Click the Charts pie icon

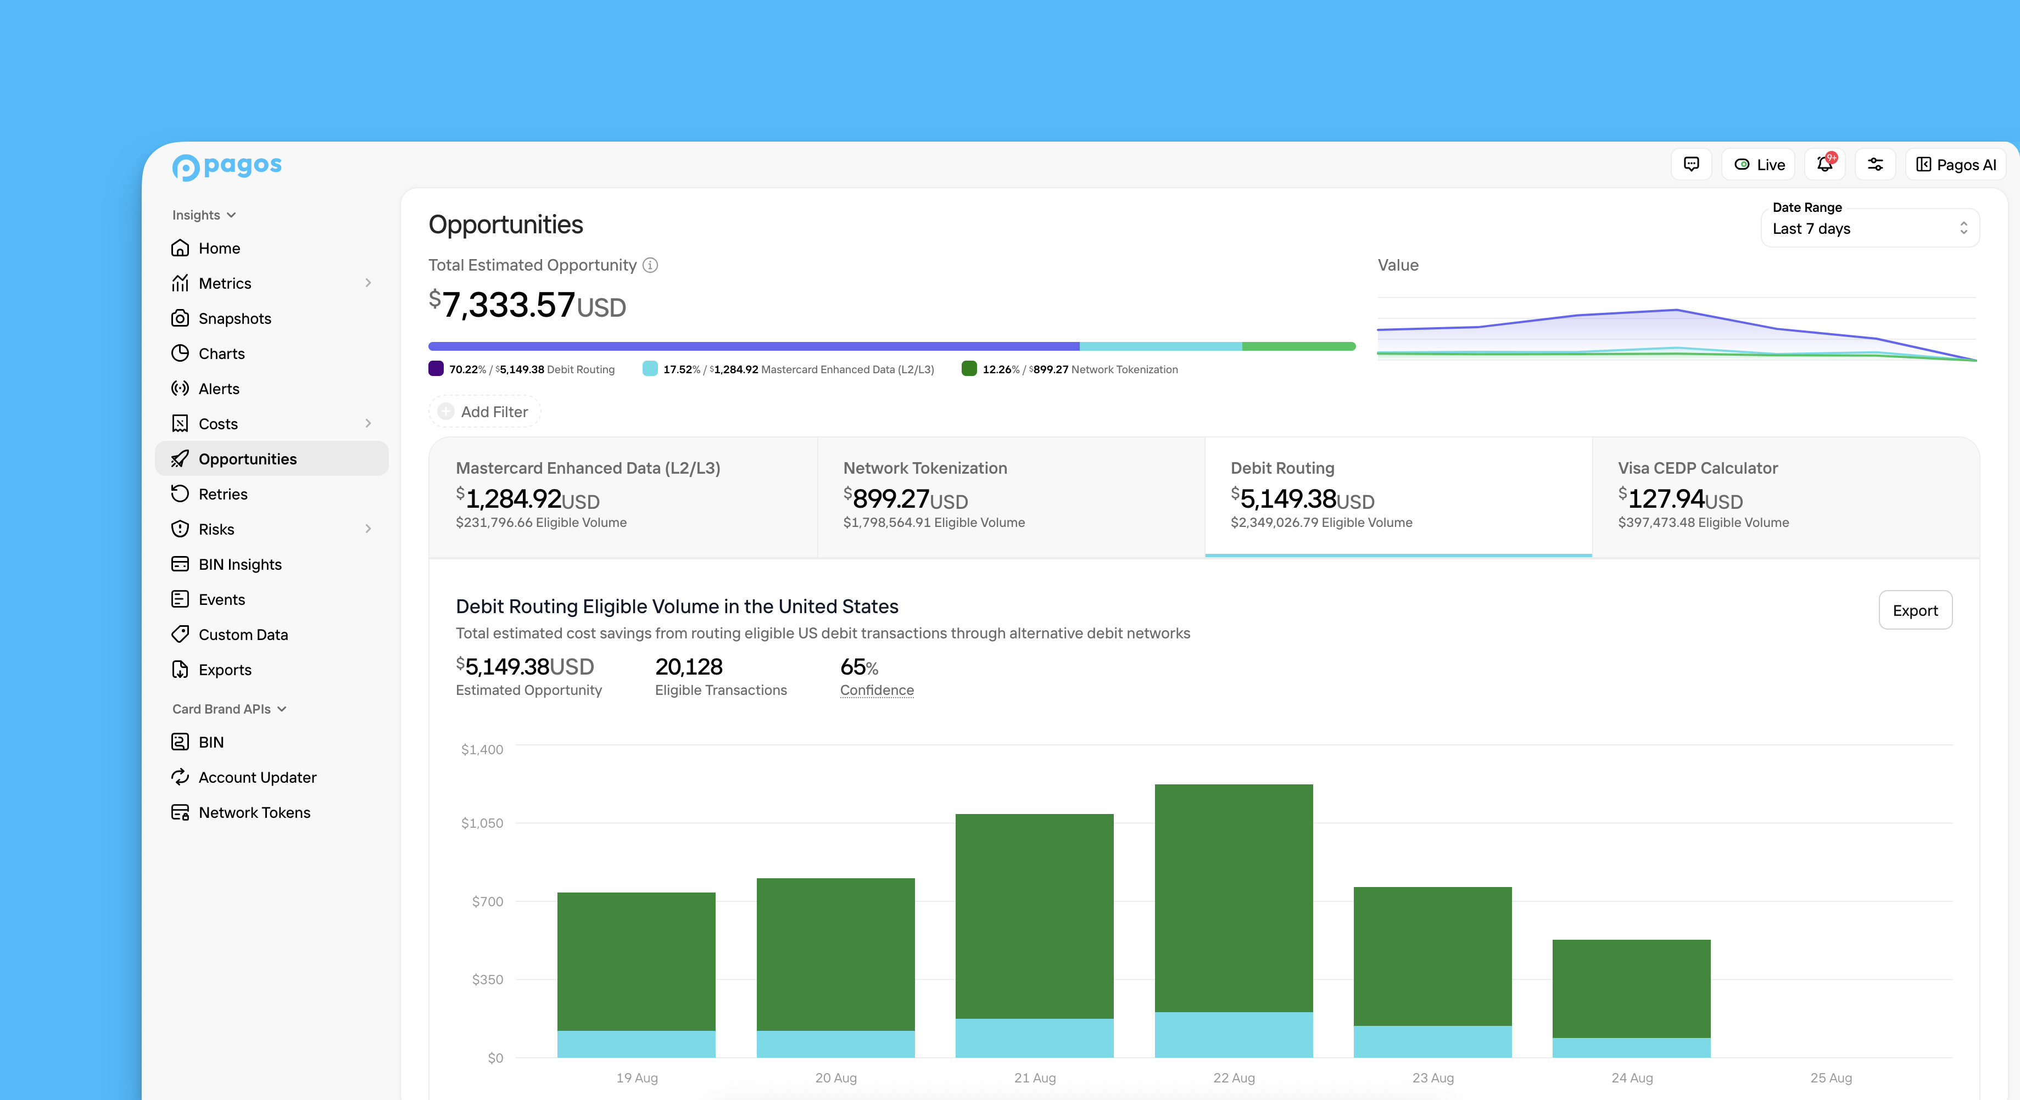(x=180, y=353)
